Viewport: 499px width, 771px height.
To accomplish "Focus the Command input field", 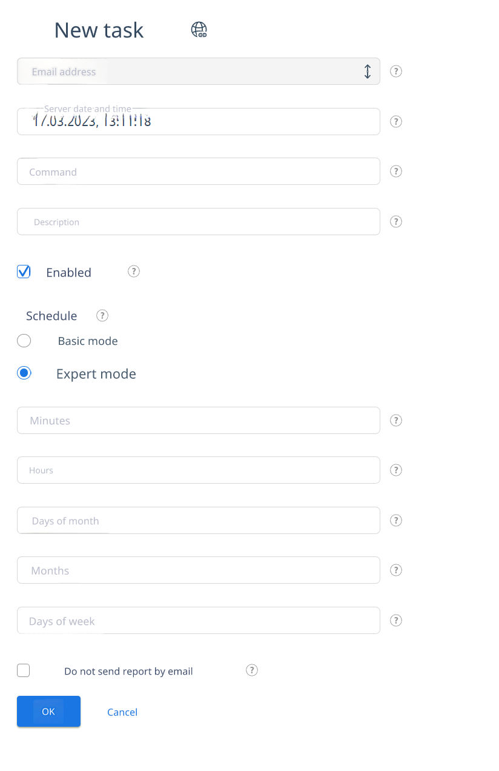I will 199,172.
